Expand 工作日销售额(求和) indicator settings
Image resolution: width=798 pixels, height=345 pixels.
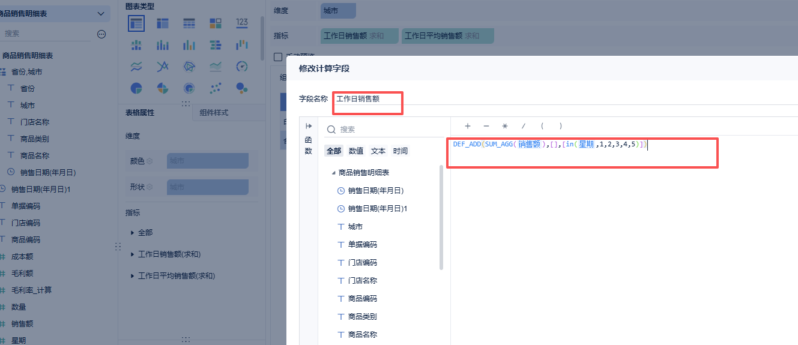point(133,254)
